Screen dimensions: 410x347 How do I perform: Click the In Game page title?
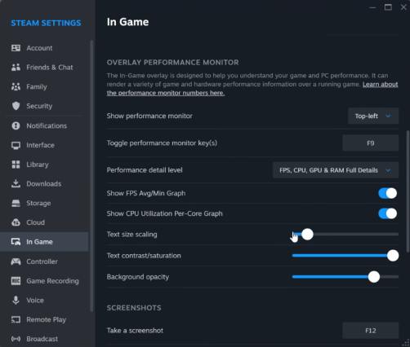(x=127, y=22)
